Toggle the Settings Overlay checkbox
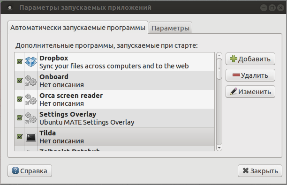287x185 pixels. coord(20,118)
